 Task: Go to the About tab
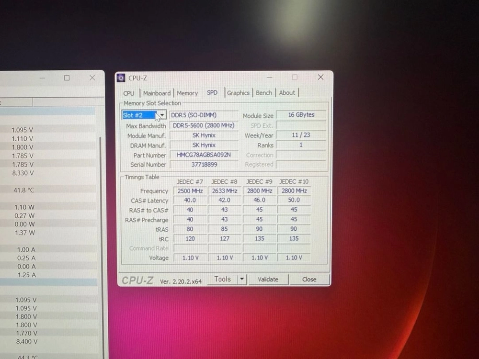(x=287, y=92)
